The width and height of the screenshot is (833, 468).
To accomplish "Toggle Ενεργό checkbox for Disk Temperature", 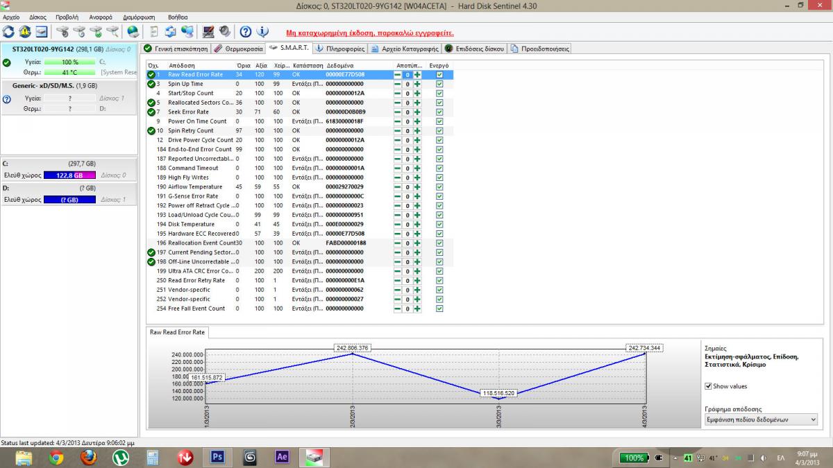I will click(439, 224).
